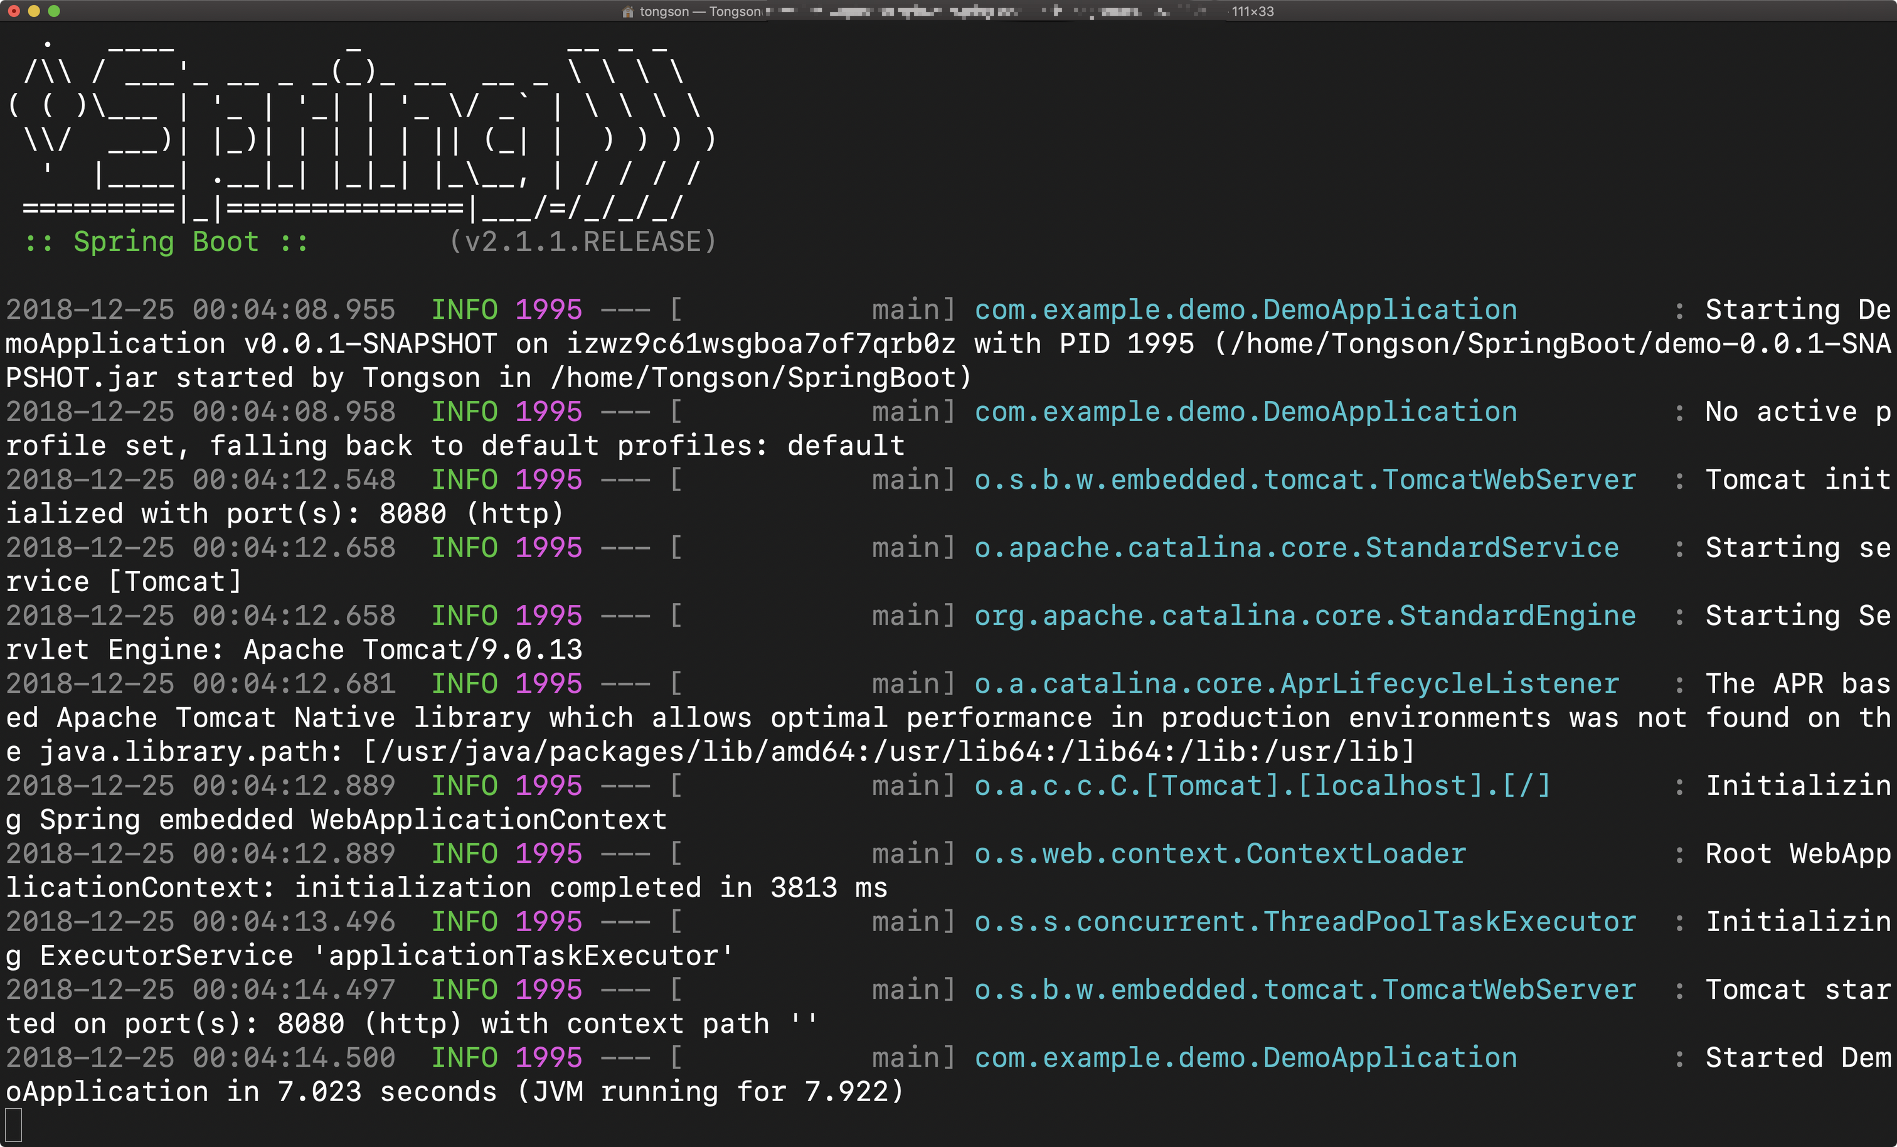
Task: Click the green ':: Spring Boot ::' banner text
Action: 166,242
